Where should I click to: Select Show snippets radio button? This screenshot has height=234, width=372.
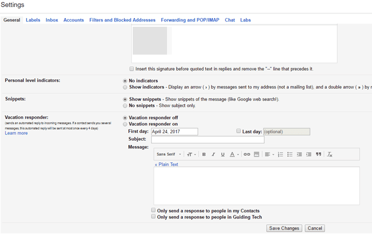125,100
